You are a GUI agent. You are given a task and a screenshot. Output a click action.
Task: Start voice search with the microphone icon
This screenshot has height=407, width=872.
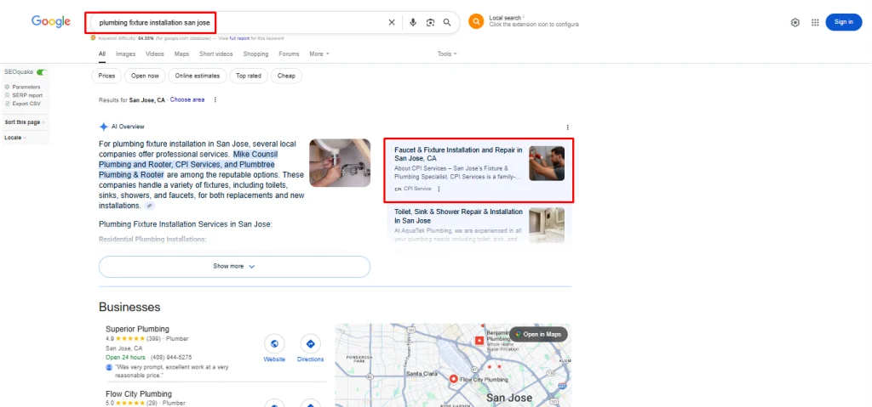[x=413, y=22]
